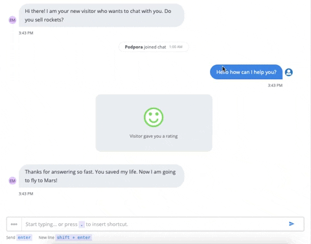
Task: Click the period shortcut key hint
Action: 82,225
